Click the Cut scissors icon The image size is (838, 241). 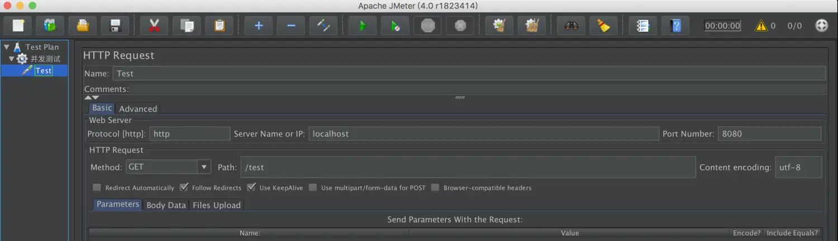point(154,26)
